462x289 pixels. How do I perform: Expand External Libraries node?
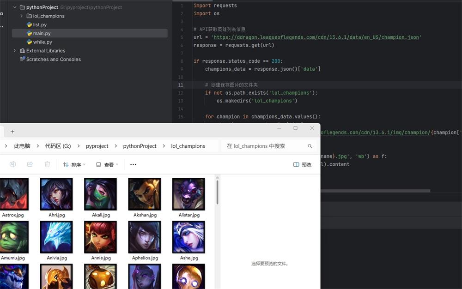click(x=15, y=51)
